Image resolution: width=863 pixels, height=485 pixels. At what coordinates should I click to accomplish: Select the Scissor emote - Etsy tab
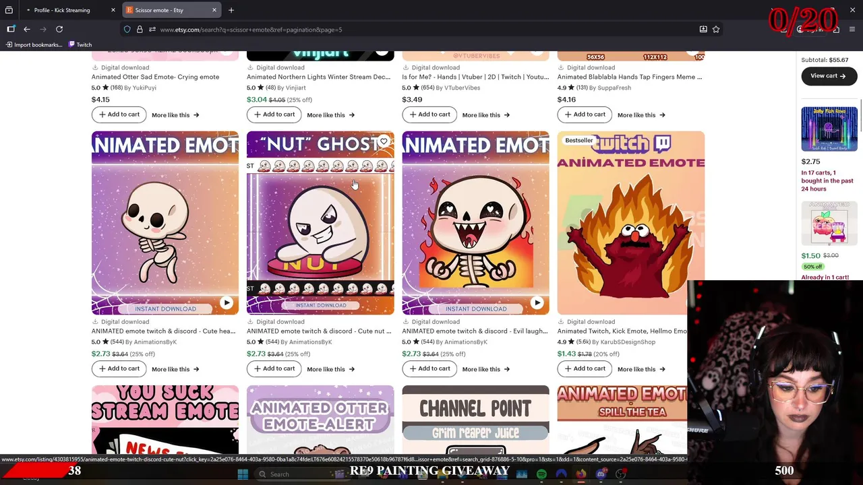(172, 10)
